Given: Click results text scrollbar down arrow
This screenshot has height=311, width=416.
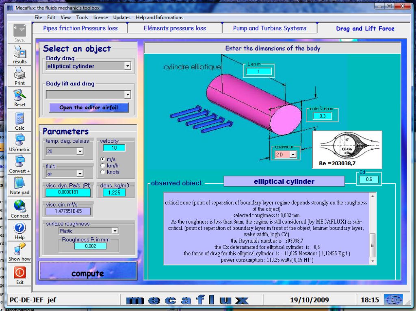Looking at the screenshot, I should click(373, 261).
